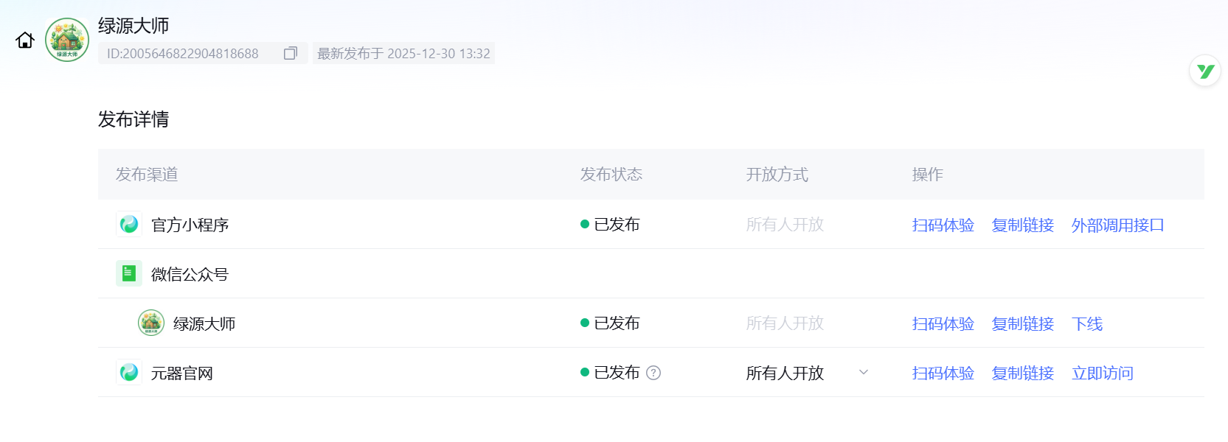The height and width of the screenshot is (442, 1228).
Task: Click the 绿源大师 agent avatar in header
Action: coord(67,40)
